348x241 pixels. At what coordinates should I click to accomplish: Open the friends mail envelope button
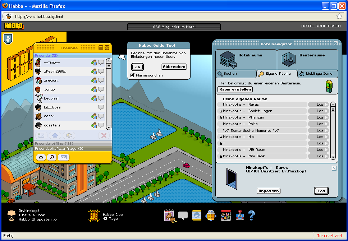64,157
